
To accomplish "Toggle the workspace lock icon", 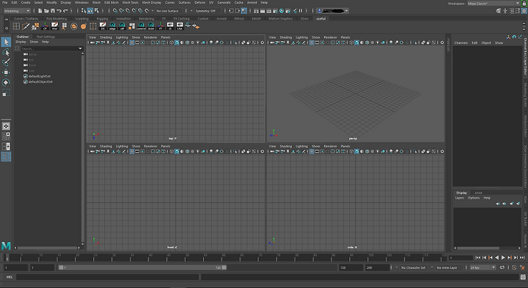I will click(524, 3).
